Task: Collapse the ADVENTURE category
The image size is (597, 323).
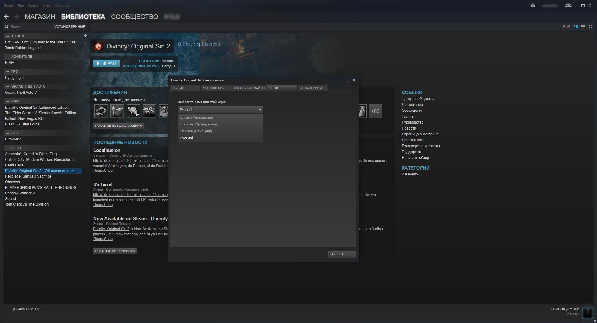Action: click(7, 57)
